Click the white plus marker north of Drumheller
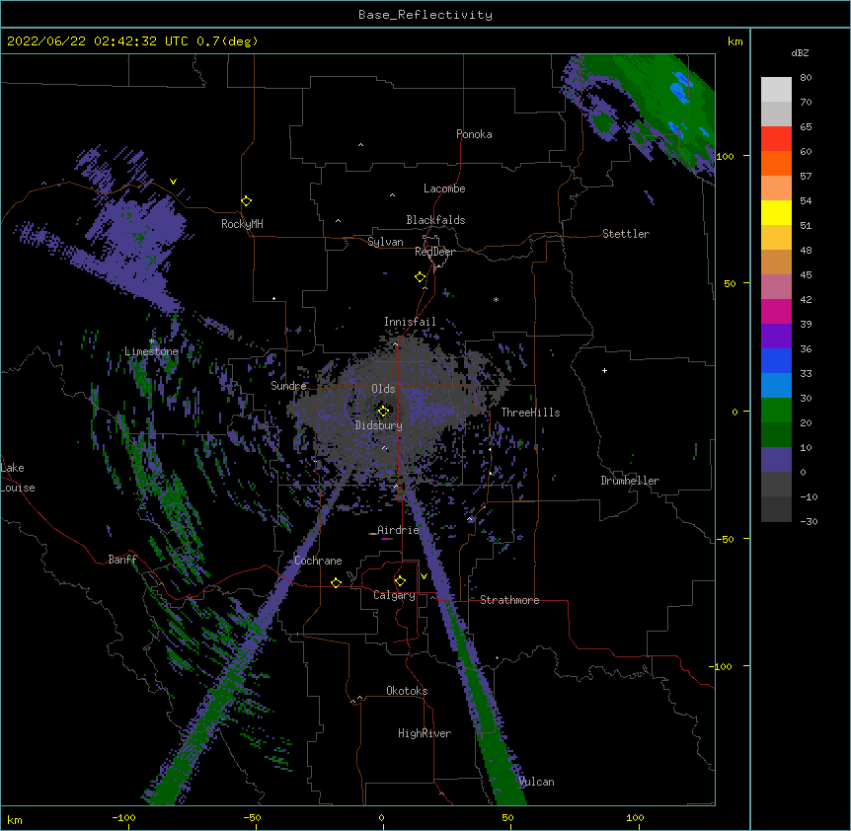The width and height of the screenshot is (851, 831). [604, 370]
